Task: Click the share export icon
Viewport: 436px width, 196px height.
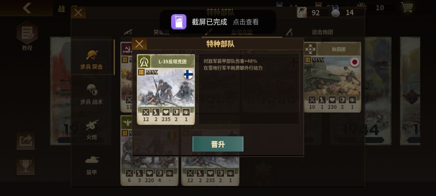Action: pyautogui.click(x=25, y=141)
